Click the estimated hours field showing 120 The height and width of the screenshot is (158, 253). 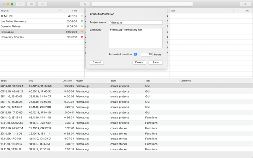tap(147, 54)
